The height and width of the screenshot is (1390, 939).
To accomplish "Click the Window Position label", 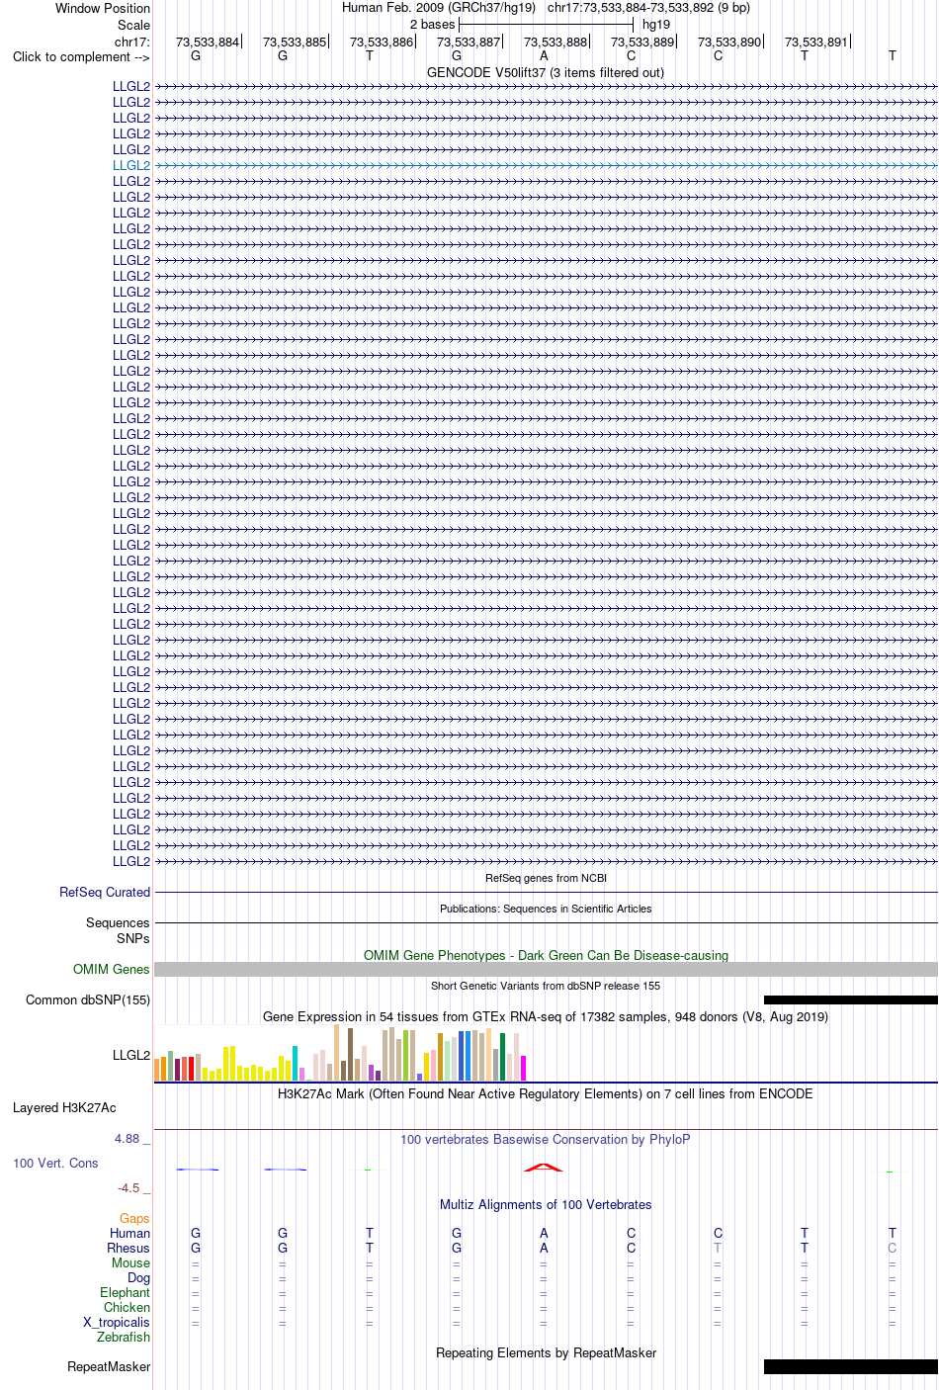I will click(x=103, y=9).
